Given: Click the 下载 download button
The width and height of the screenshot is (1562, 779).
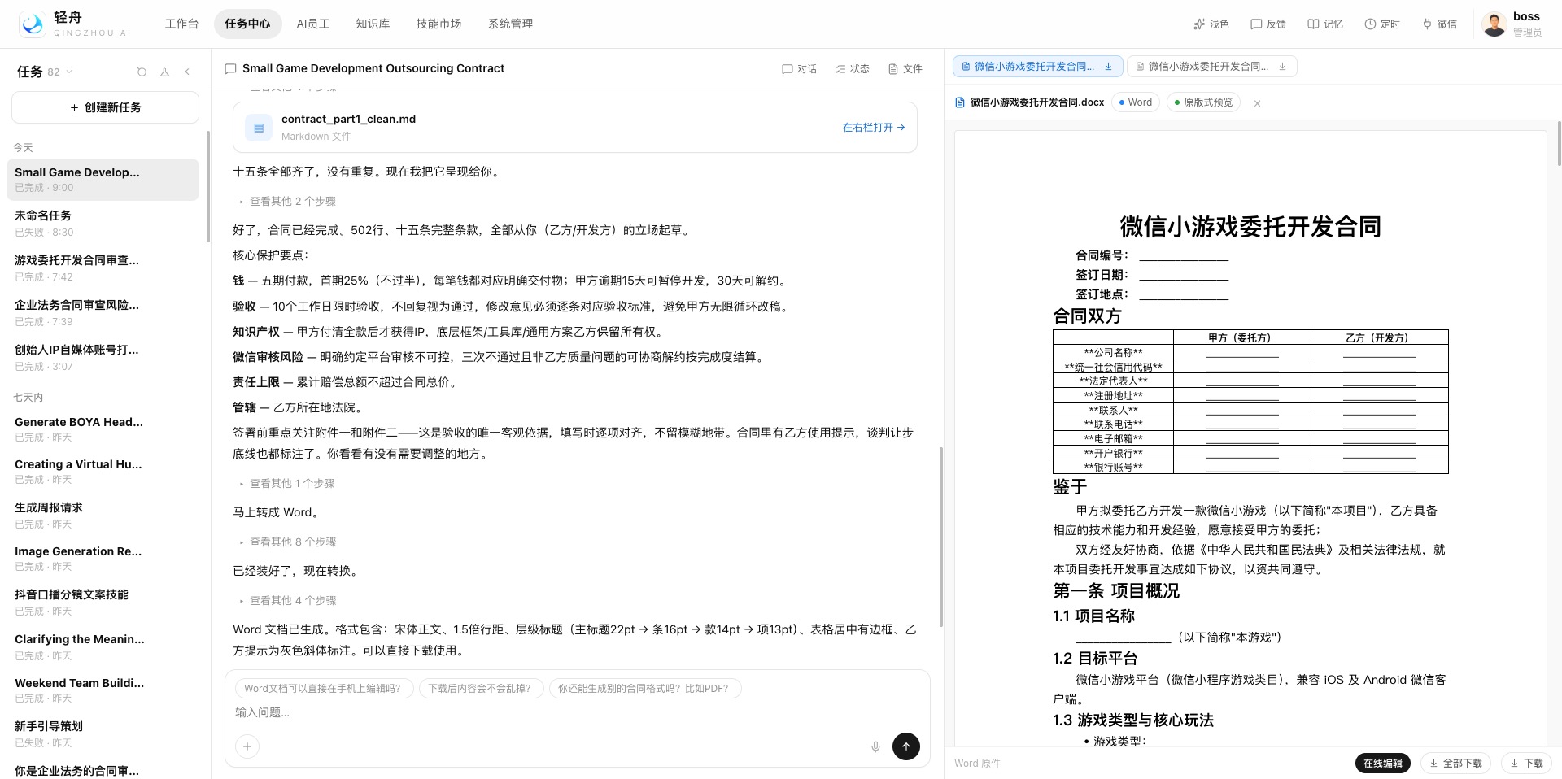Looking at the screenshot, I should (x=1526, y=764).
